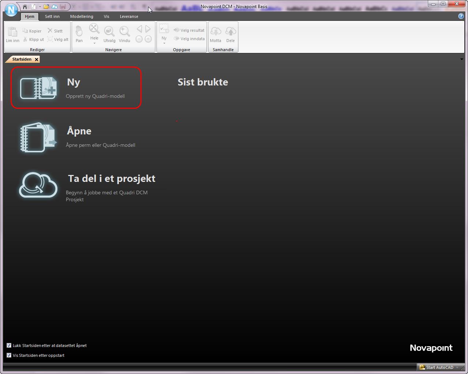Click the open binder icon beside Åpne
The width and height of the screenshot is (468, 374).
pyautogui.click(x=38, y=137)
